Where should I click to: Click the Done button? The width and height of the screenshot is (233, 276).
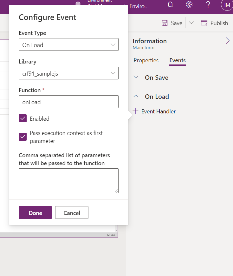pos(35,212)
